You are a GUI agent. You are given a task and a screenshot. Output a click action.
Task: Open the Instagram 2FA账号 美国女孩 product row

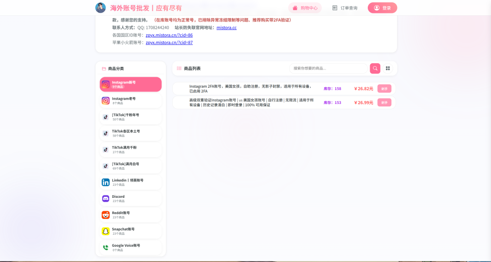point(284,89)
